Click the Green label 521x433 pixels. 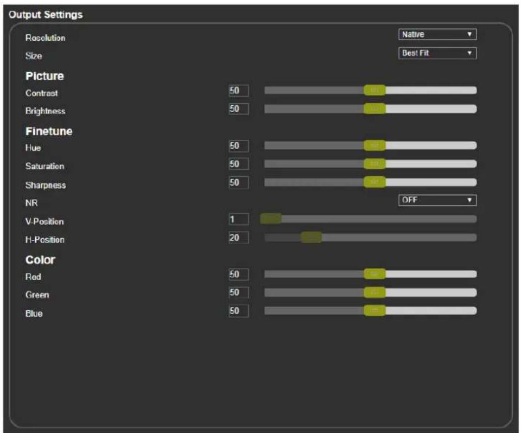point(37,295)
